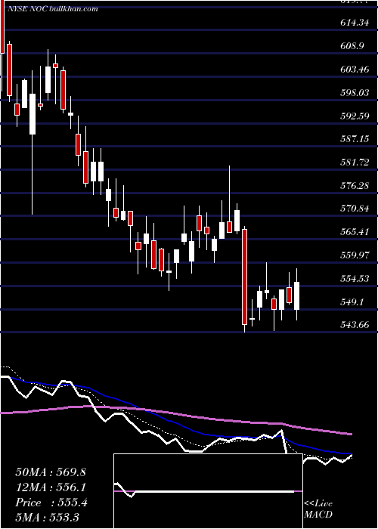The image size is (378, 529).
Task: Click the 50MA : 569.8 readout
Action: (51, 472)
